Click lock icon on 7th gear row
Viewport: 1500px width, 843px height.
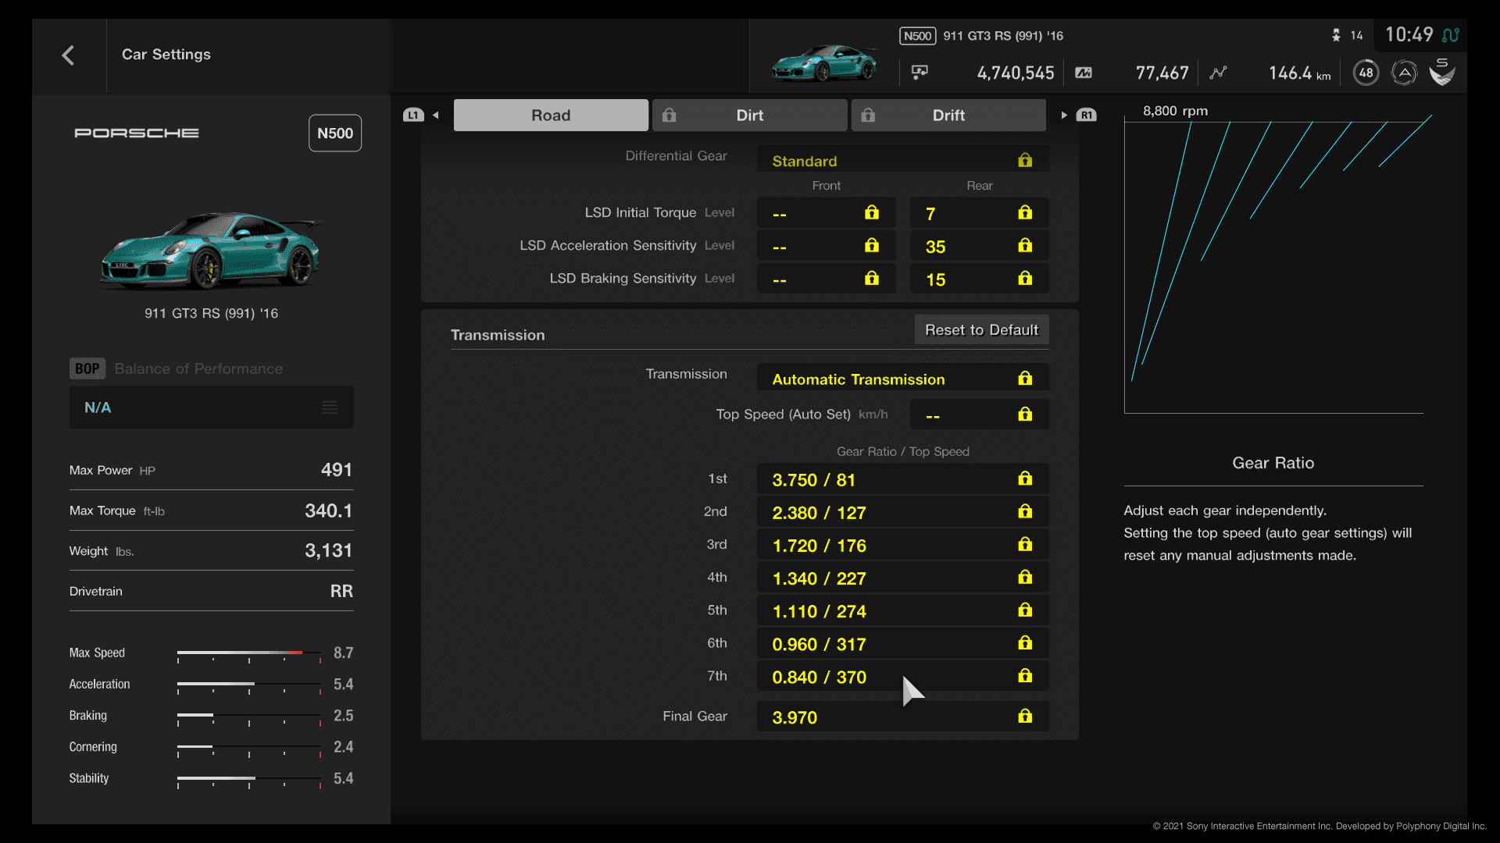(1025, 675)
